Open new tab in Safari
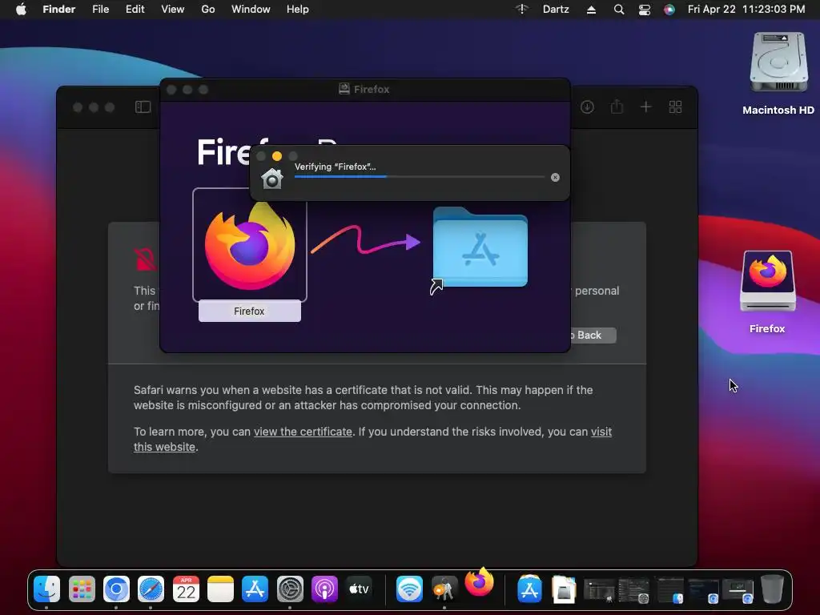The height and width of the screenshot is (615, 820). 646,107
